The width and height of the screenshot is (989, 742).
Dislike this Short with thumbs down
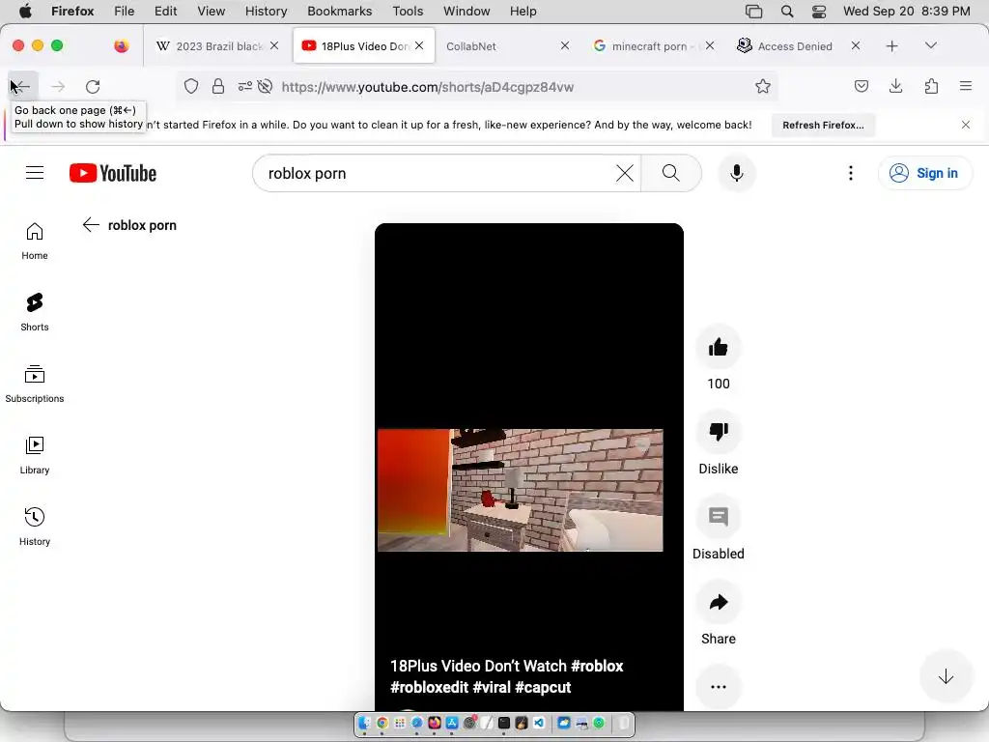pos(718,432)
